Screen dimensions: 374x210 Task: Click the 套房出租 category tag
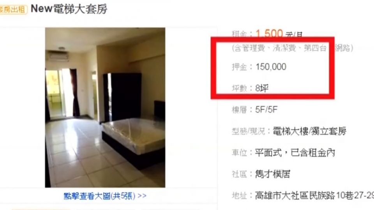[13, 9]
